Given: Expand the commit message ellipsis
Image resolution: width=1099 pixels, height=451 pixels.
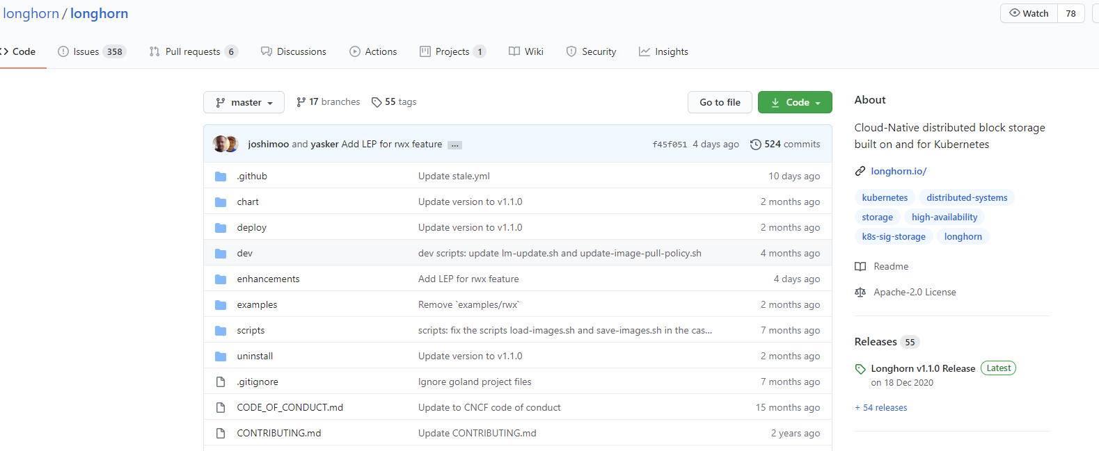Looking at the screenshot, I should click(454, 145).
